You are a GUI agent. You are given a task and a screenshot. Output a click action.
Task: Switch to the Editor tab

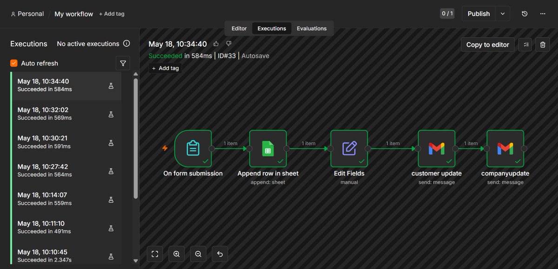pos(239,28)
